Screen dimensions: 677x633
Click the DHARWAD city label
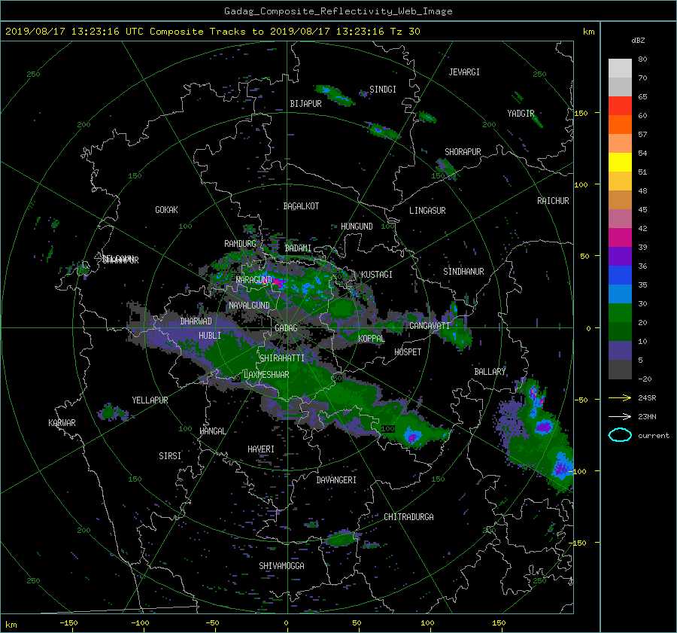(x=196, y=321)
